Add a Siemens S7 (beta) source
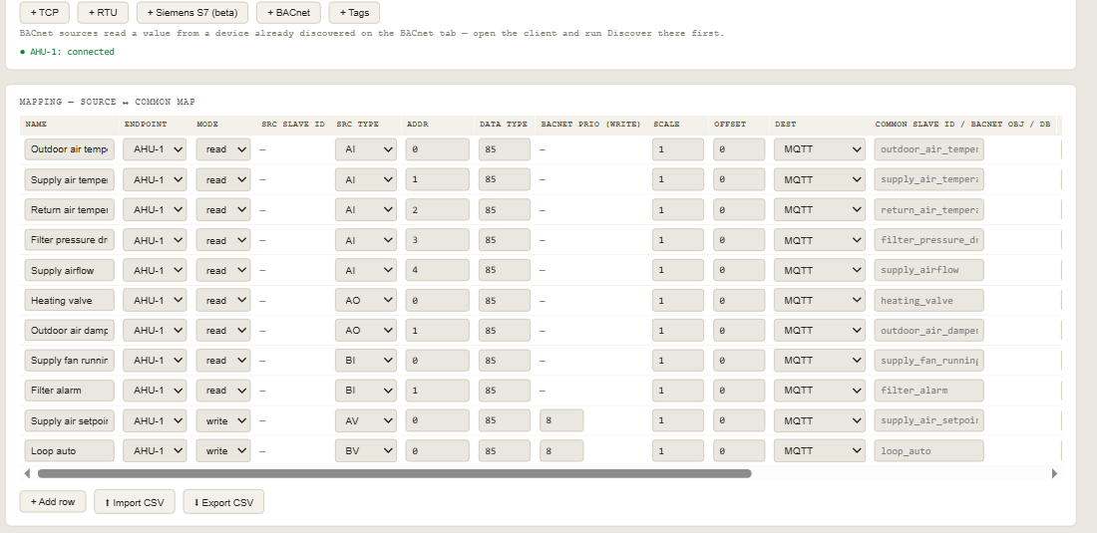Viewport: 1097px width, 533px height. [x=192, y=13]
